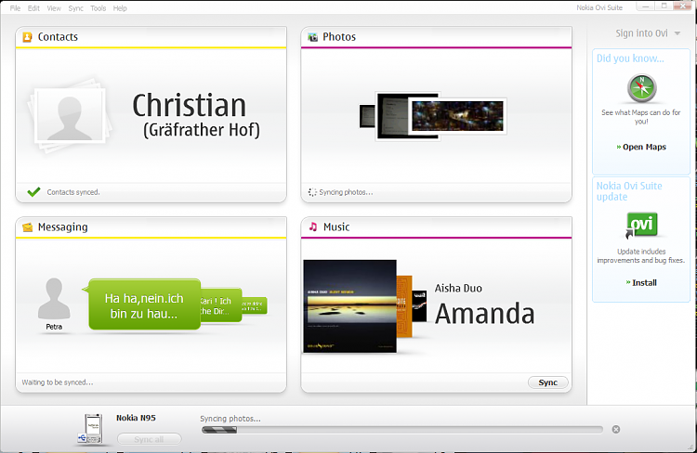697x453 pixels.
Task: Click the orange album cover behind Aisha Duo
Action: tap(404, 306)
